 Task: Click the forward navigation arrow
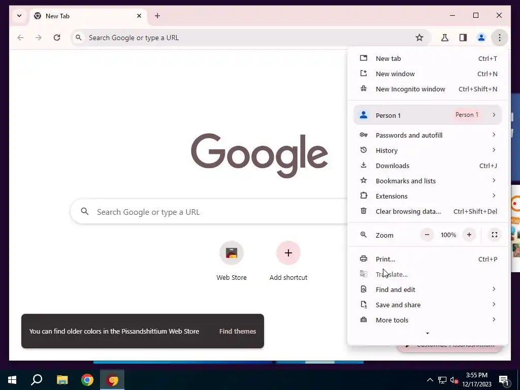click(x=39, y=38)
